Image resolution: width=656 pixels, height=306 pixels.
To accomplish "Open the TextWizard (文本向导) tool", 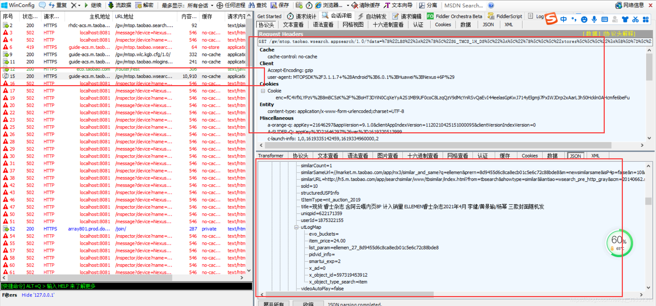I will tap(398, 5).
